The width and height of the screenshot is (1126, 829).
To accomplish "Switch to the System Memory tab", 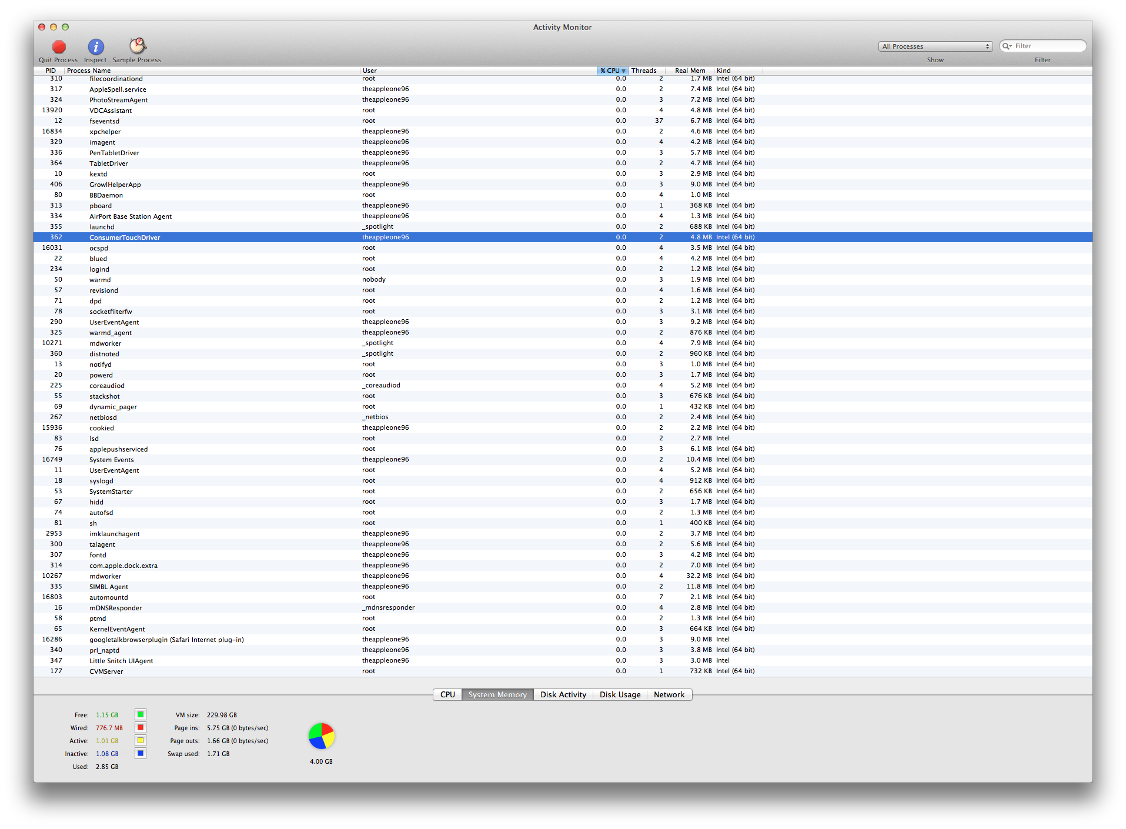I will click(x=497, y=694).
